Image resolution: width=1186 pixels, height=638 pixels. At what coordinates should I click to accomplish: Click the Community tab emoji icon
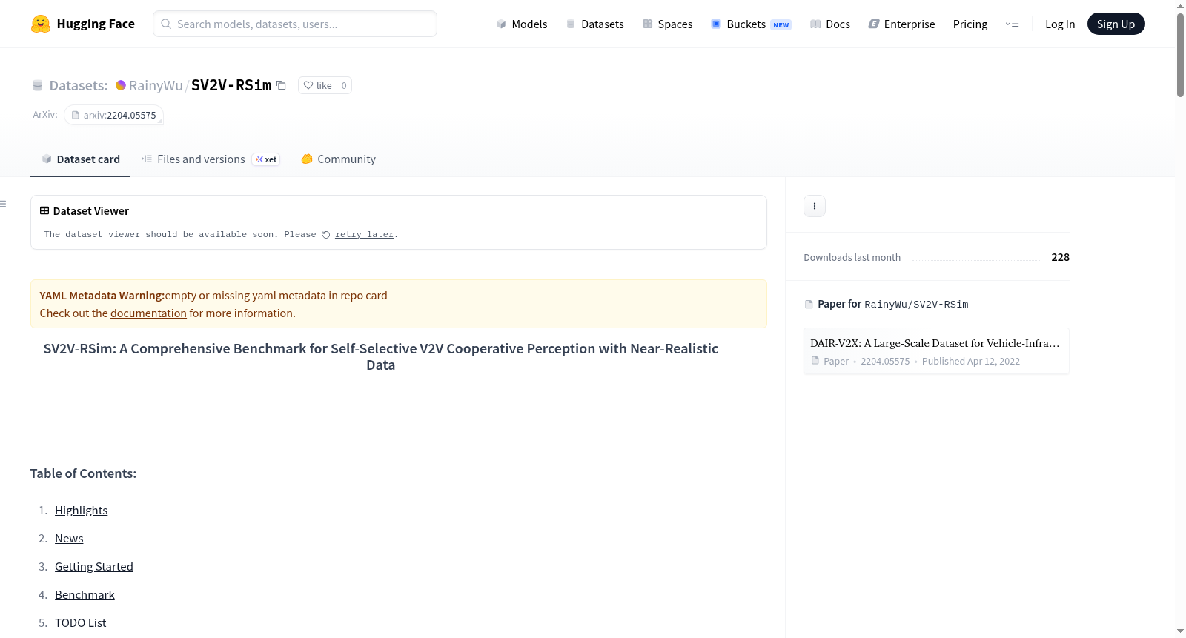tap(307, 159)
